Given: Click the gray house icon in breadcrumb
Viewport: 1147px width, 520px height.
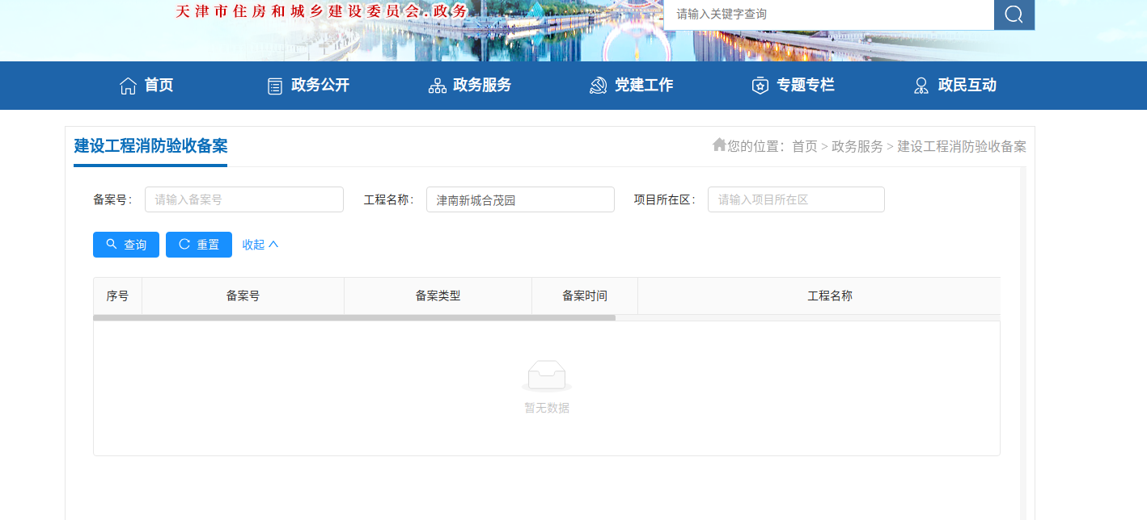Looking at the screenshot, I should pos(718,145).
